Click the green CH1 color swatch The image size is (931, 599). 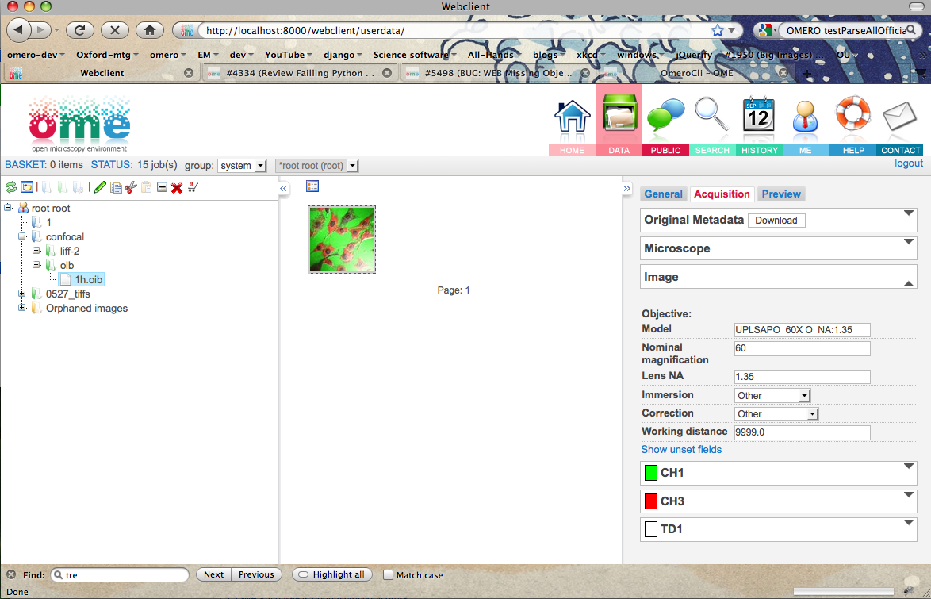pos(651,473)
